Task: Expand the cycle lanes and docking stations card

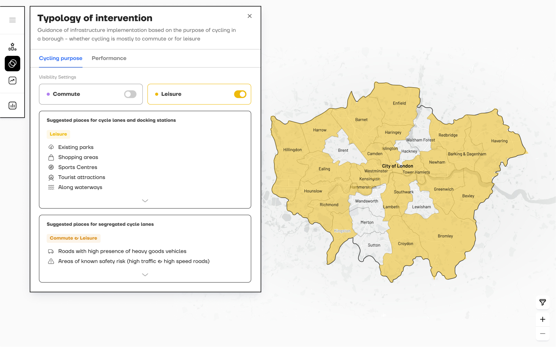Action: (x=145, y=201)
